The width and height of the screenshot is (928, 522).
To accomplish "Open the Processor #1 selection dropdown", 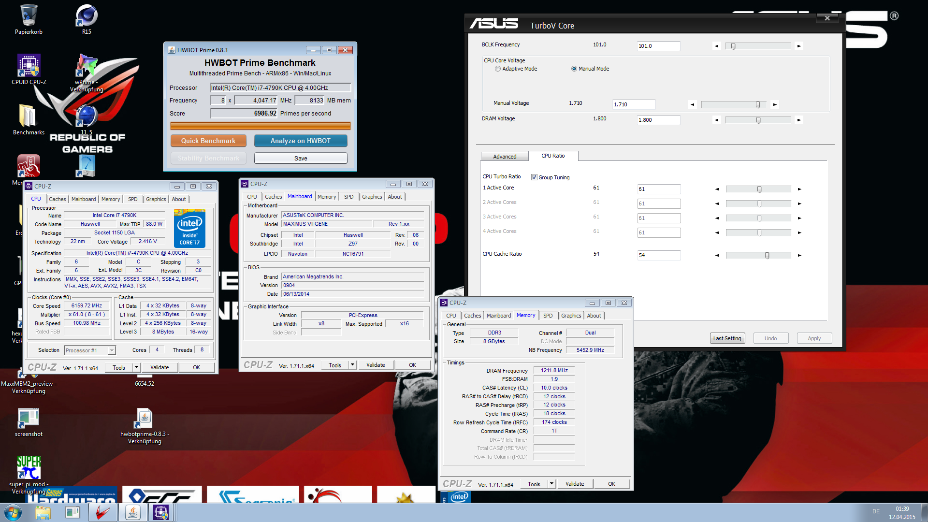I will (x=90, y=350).
